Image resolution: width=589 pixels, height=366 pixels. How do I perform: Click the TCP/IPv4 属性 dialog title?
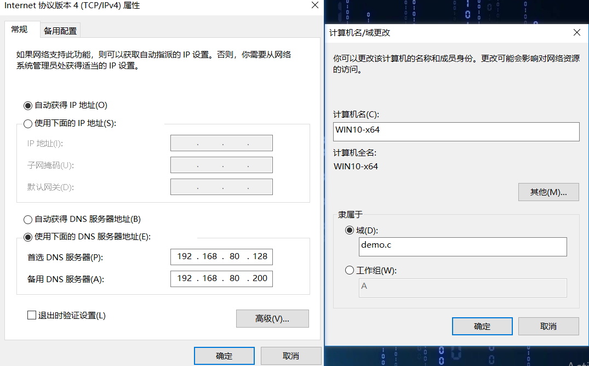pyautogui.click(x=72, y=5)
